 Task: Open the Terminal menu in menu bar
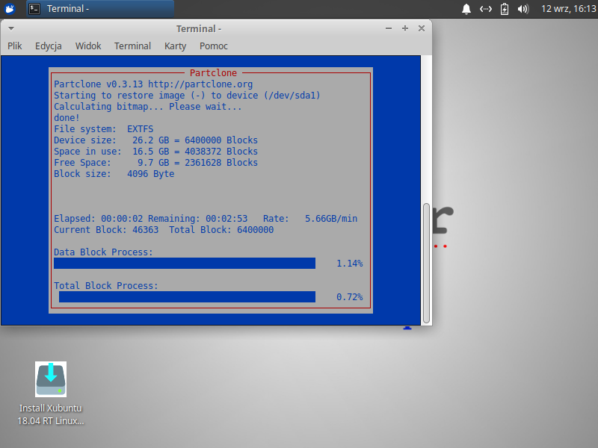click(x=132, y=46)
